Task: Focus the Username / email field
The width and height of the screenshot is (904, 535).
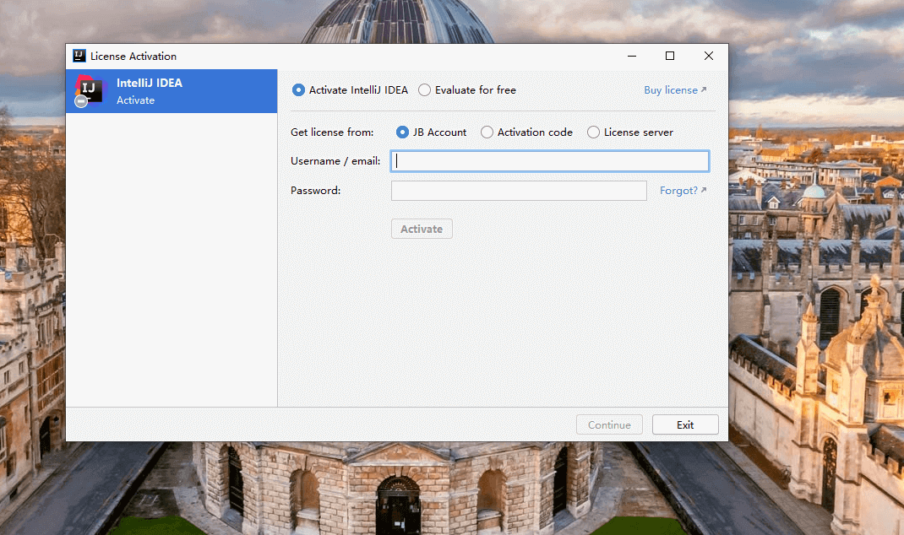Action: [x=549, y=161]
